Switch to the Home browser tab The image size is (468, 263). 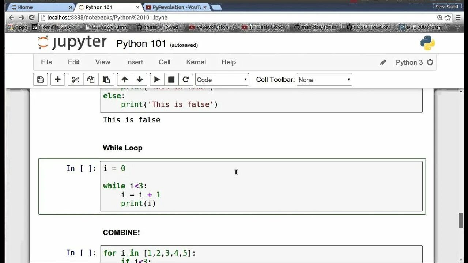(x=40, y=7)
